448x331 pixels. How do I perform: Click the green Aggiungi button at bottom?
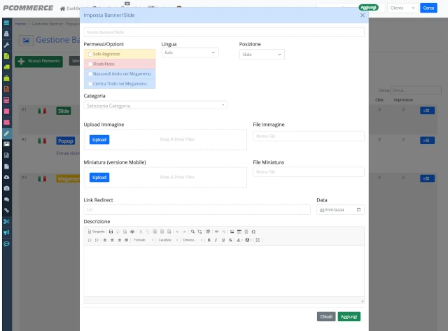(x=349, y=316)
